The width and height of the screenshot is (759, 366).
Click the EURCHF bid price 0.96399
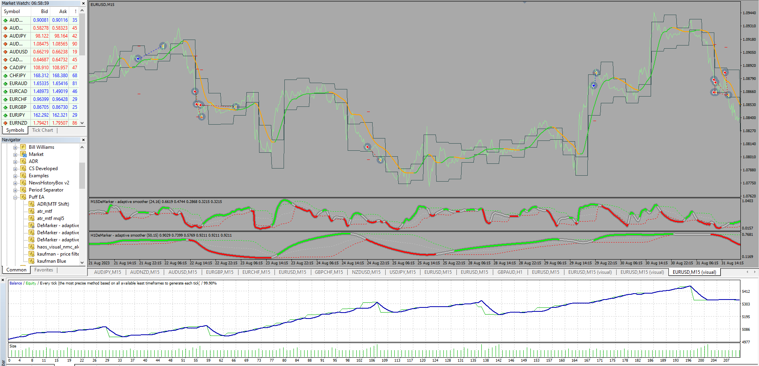41,99
